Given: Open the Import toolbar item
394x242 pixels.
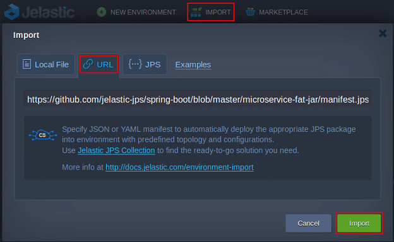Looking at the screenshot, I should (211, 12).
